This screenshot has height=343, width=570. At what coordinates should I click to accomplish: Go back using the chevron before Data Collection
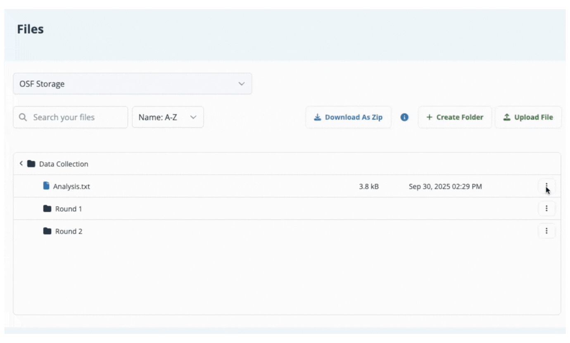(21, 164)
